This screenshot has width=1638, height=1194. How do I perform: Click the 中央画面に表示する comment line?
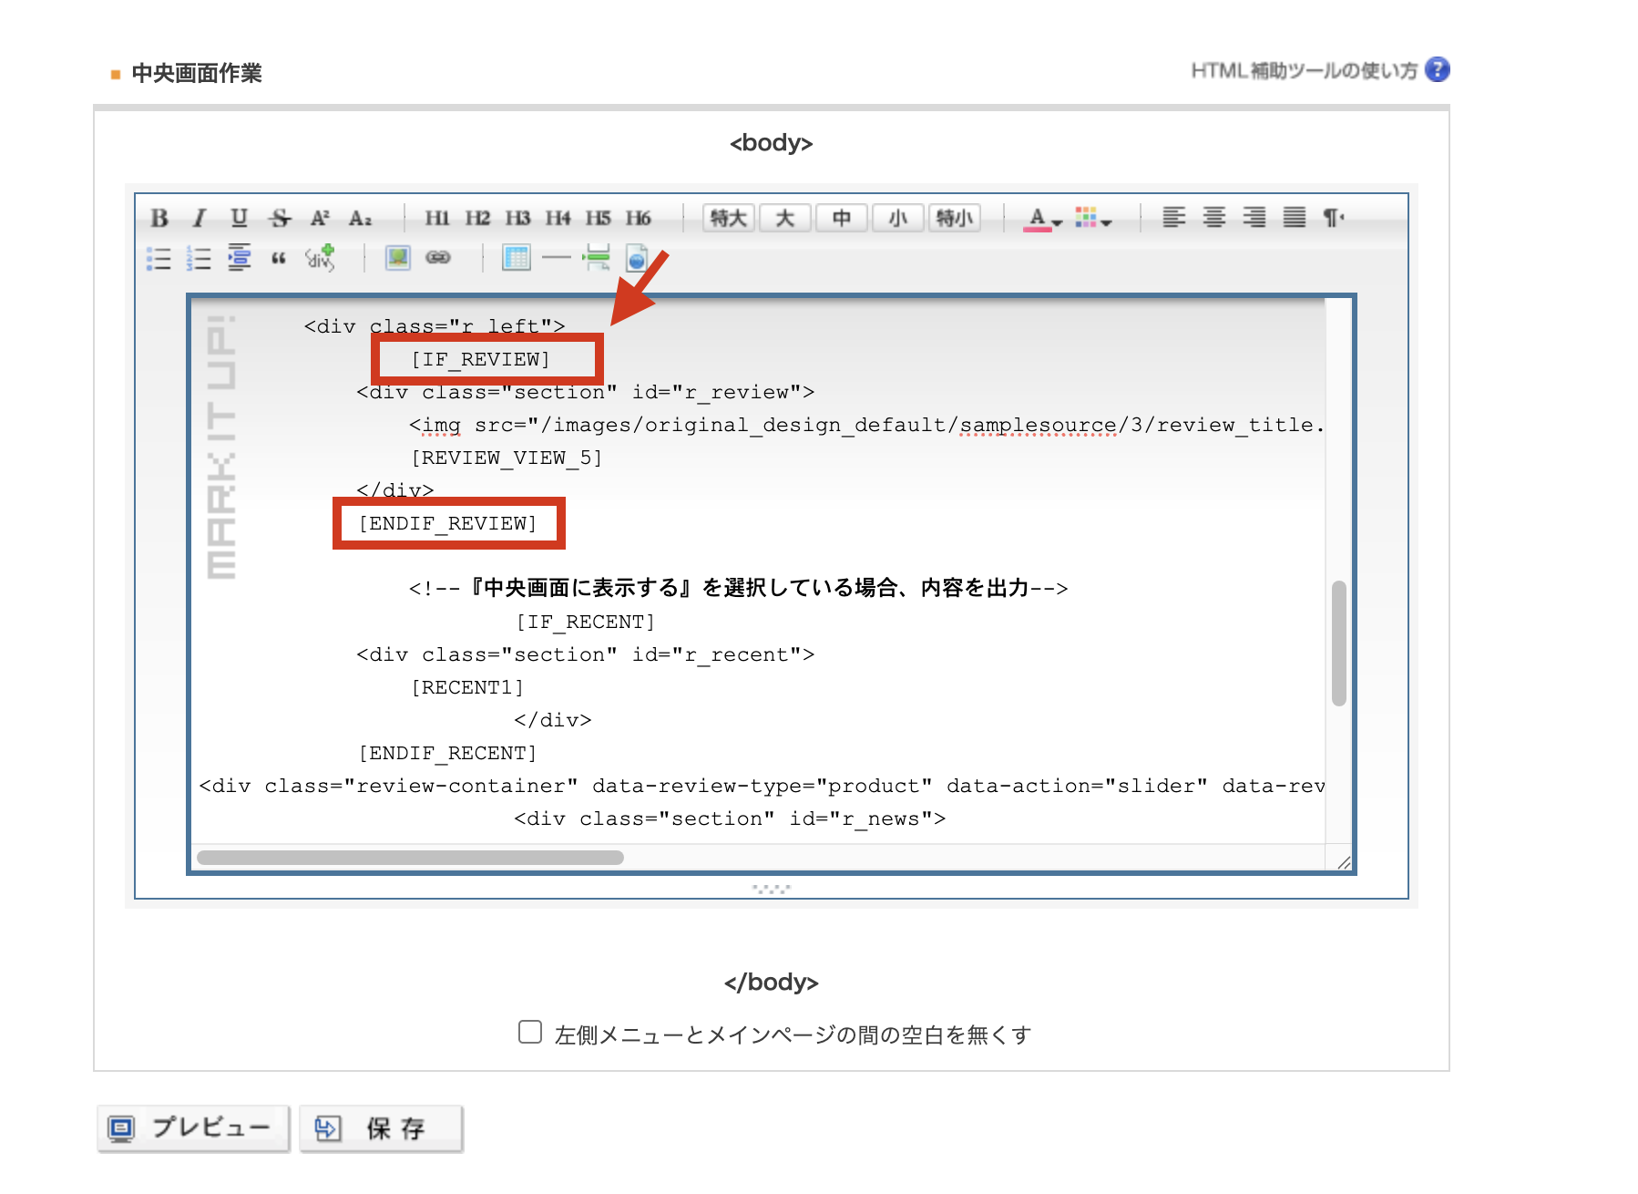tap(739, 588)
